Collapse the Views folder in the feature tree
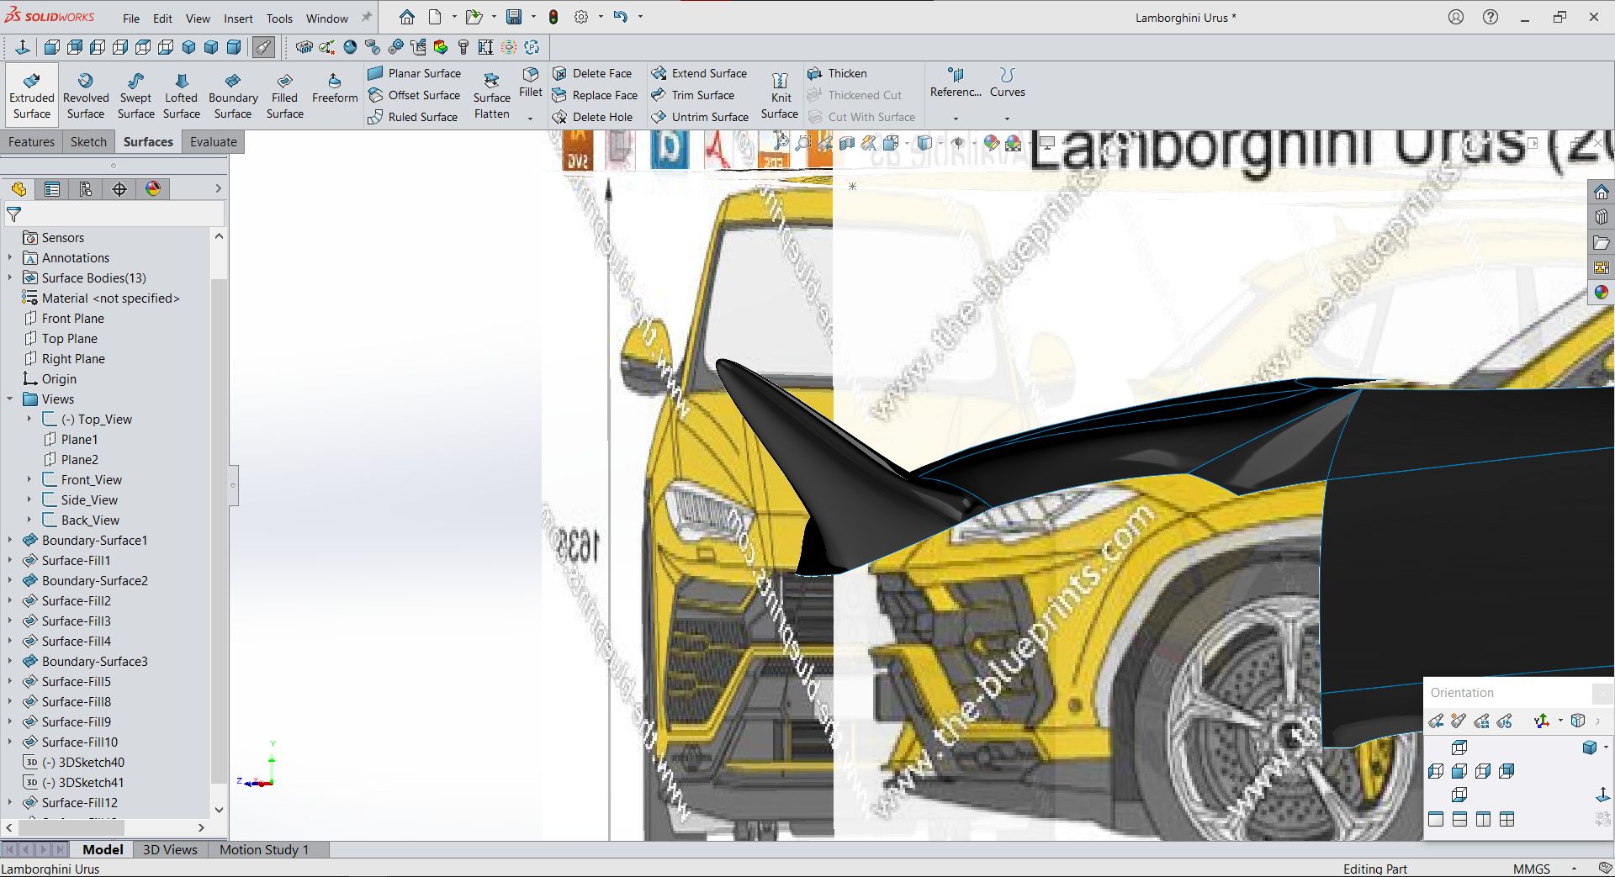Image resolution: width=1615 pixels, height=877 pixels. tap(10, 399)
